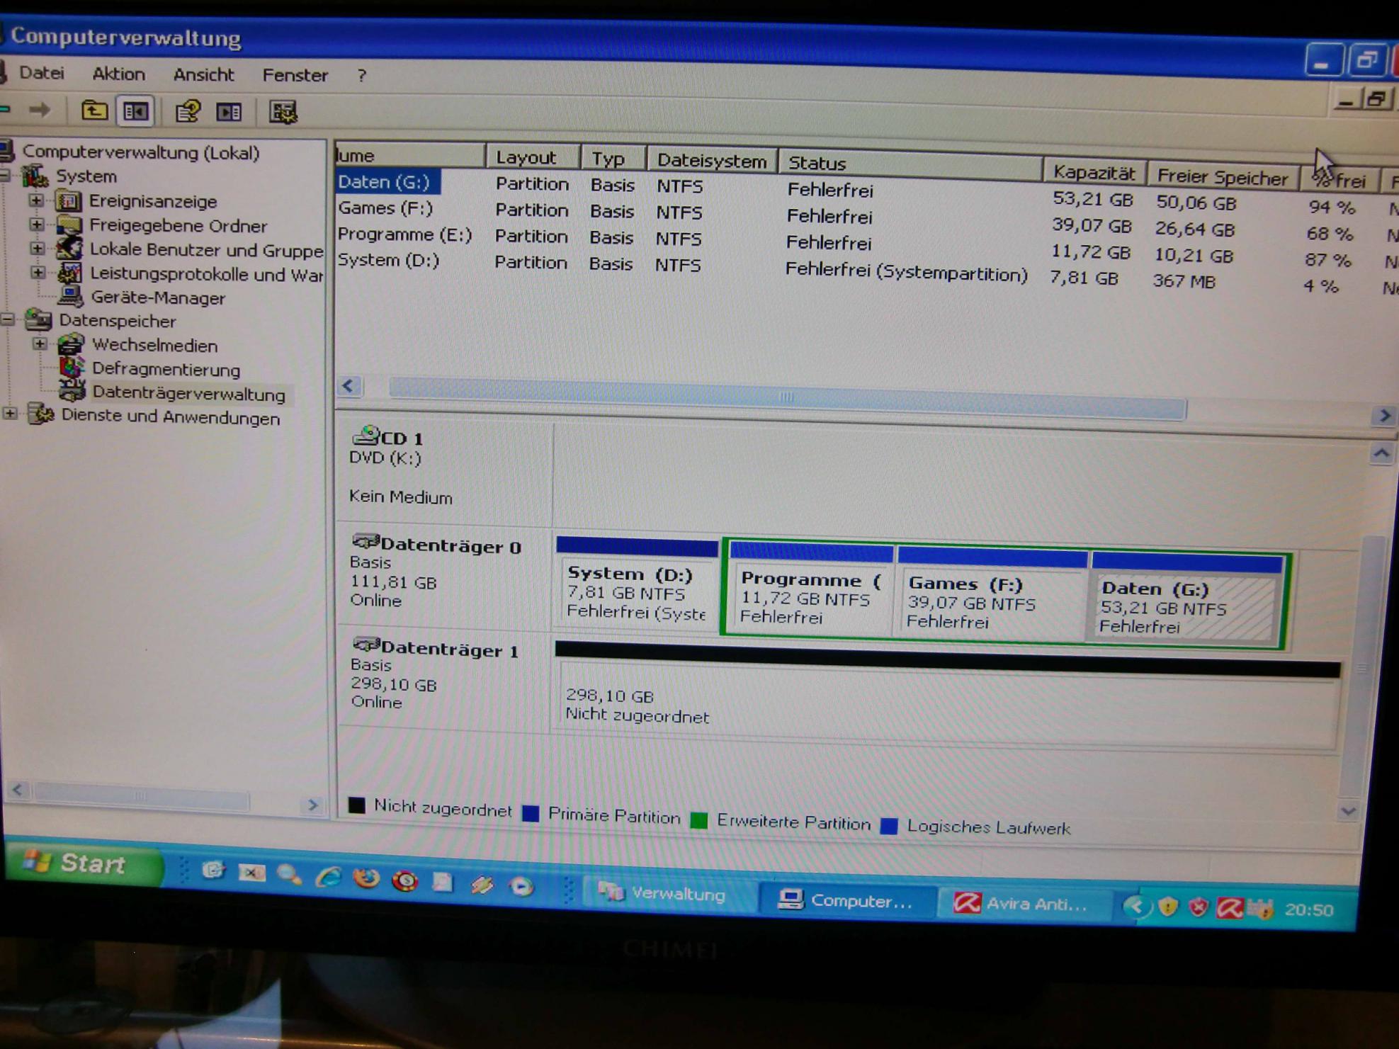Image resolution: width=1399 pixels, height=1049 pixels.
Task: Click the Datenträger 0 disk icon
Action: 365,543
